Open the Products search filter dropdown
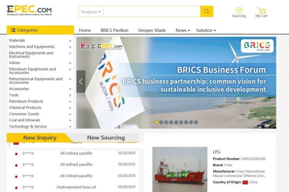The image size is (289, 192). pyautogui.click(x=91, y=12)
